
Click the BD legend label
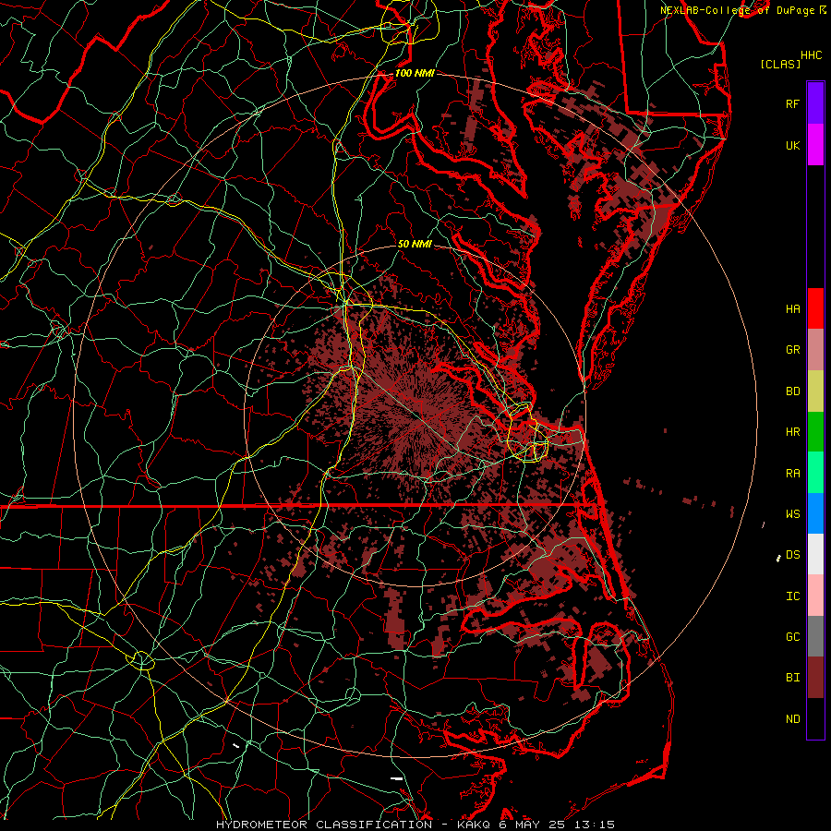click(x=793, y=391)
